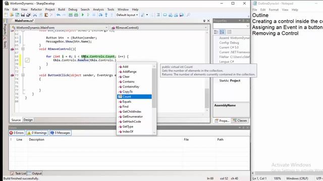Click the categorized view icon in Properties
Viewport: 323px width, 181px height.
[216, 32]
